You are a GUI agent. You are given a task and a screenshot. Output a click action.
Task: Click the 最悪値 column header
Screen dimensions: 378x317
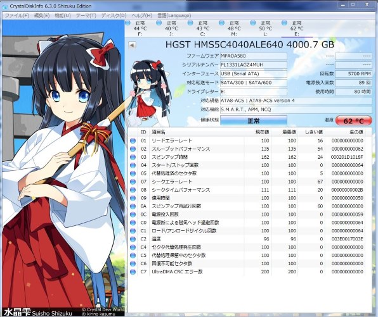(x=289, y=132)
